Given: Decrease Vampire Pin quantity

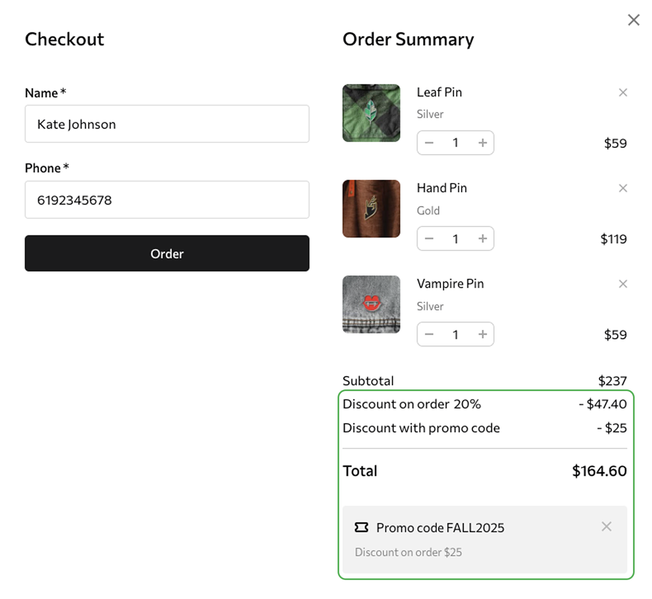Looking at the screenshot, I should (x=429, y=334).
